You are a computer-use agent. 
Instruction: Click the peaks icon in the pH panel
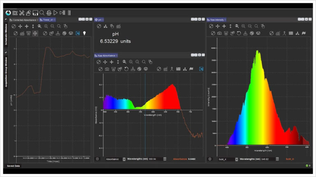[105, 26]
